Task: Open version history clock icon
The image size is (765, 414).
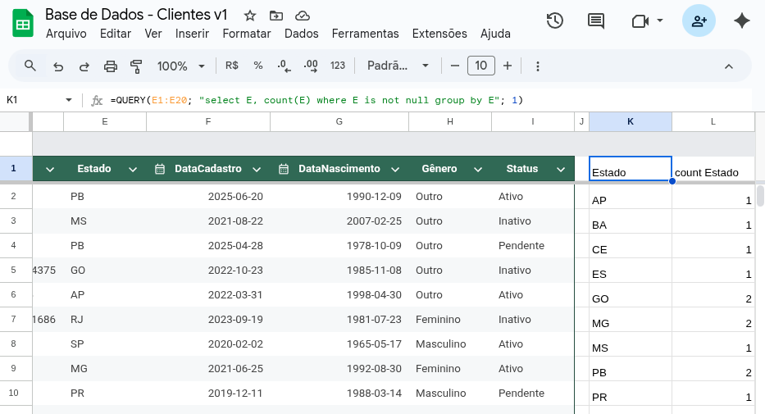Action: (x=555, y=21)
